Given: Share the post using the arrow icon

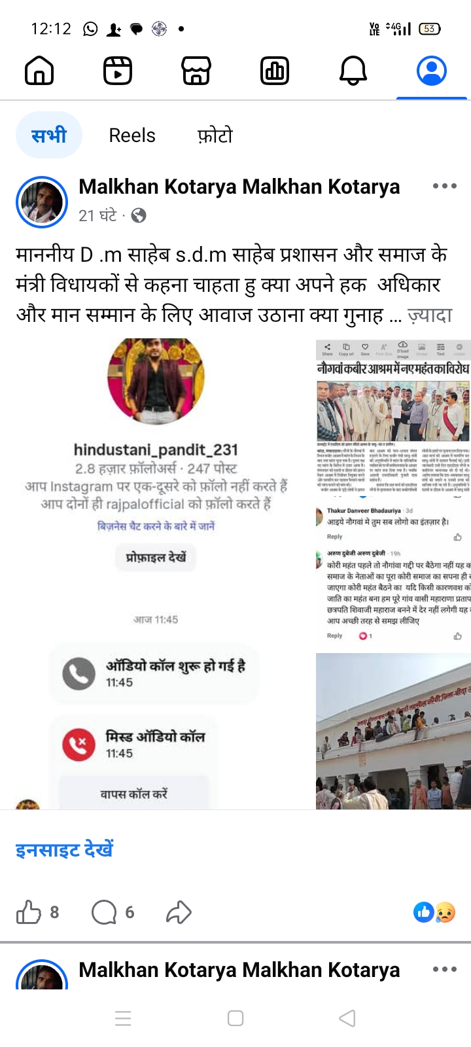Looking at the screenshot, I should click(179, 912).
